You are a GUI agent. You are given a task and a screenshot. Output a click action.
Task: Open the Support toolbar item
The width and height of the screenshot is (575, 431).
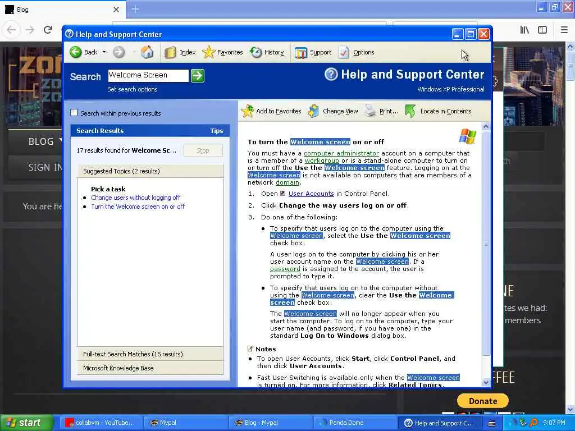(313, 52)
